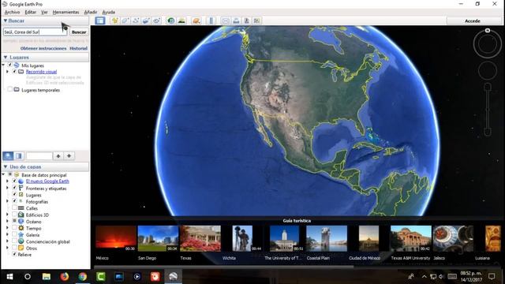Open the San Diego tour thumbnail
The height and width of the screenshot is (284, 505).
click(x=158, y=238)
